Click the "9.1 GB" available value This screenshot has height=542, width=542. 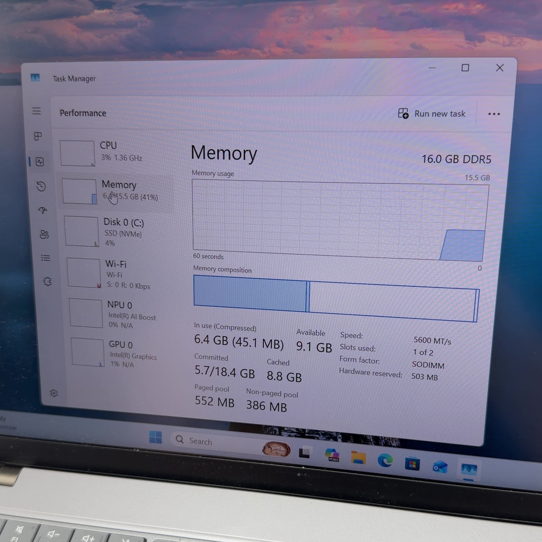(314, 347)
